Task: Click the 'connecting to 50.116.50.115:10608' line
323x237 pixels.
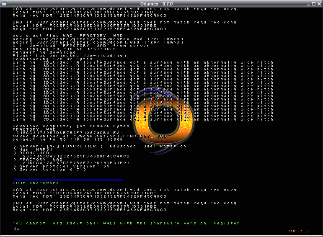Action: (x=67, y=139)
